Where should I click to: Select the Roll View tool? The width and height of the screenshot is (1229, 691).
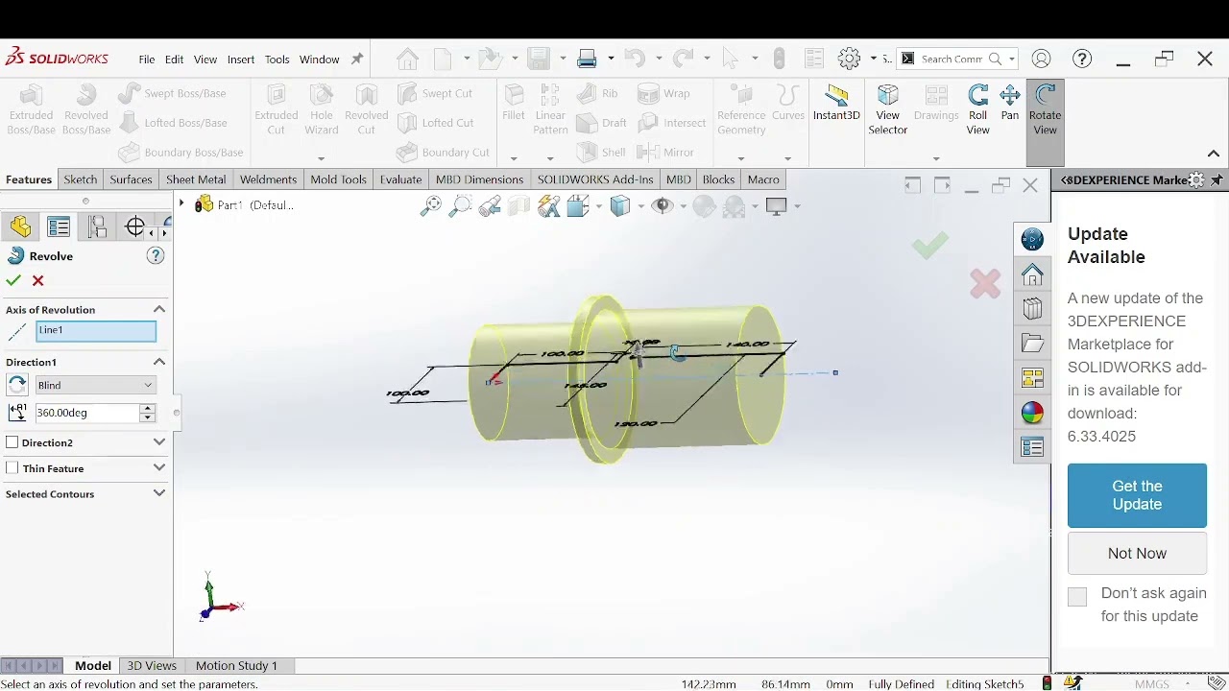[x=977, y=110]
